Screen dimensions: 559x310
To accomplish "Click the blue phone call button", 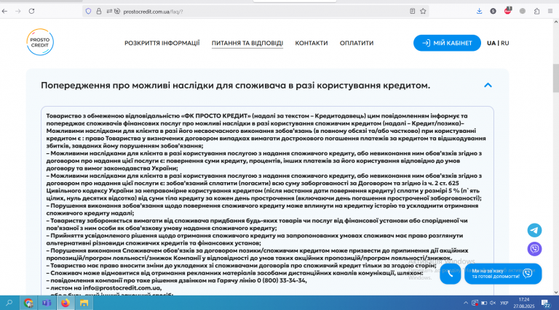I will pyautogui.click(x=451, y=274).
